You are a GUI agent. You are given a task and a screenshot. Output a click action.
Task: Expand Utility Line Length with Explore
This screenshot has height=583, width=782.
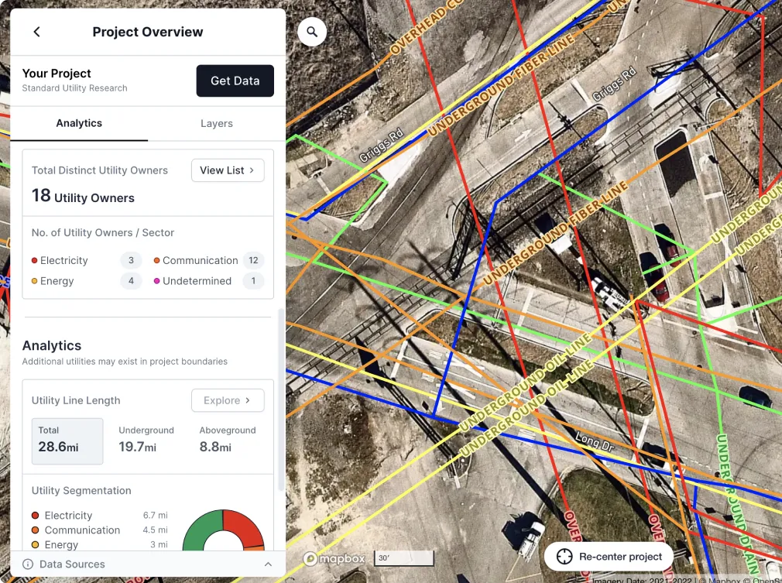click(x=227, y=400)
